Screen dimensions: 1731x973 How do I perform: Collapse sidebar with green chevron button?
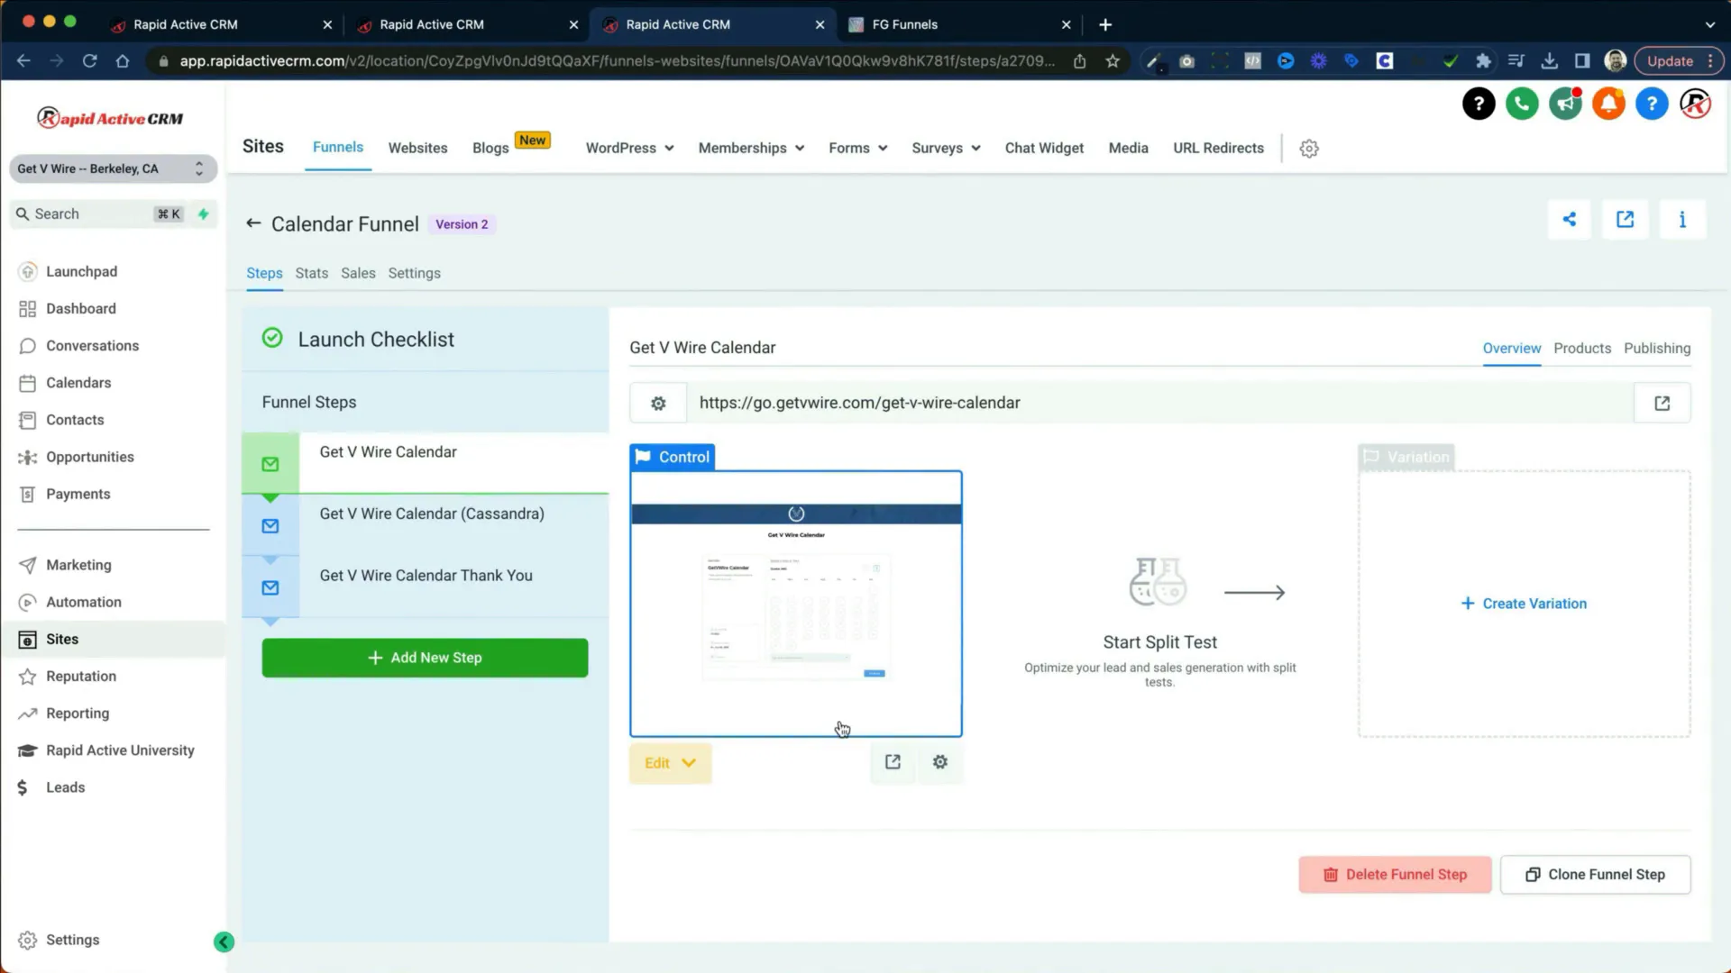[x=224, y=941]
